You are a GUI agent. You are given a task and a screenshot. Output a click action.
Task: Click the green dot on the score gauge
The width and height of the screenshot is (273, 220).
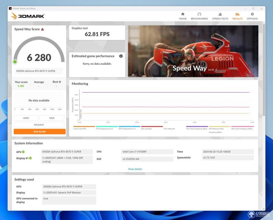15,62
